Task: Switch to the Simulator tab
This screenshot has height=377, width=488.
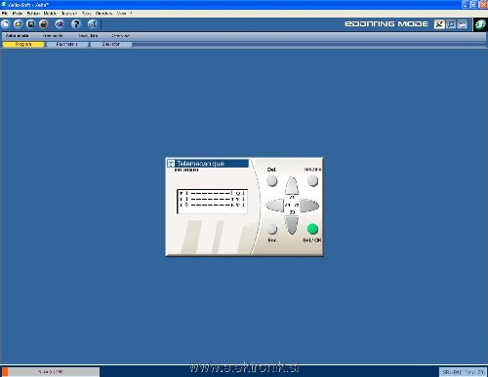Action: [x=111, y=44]
